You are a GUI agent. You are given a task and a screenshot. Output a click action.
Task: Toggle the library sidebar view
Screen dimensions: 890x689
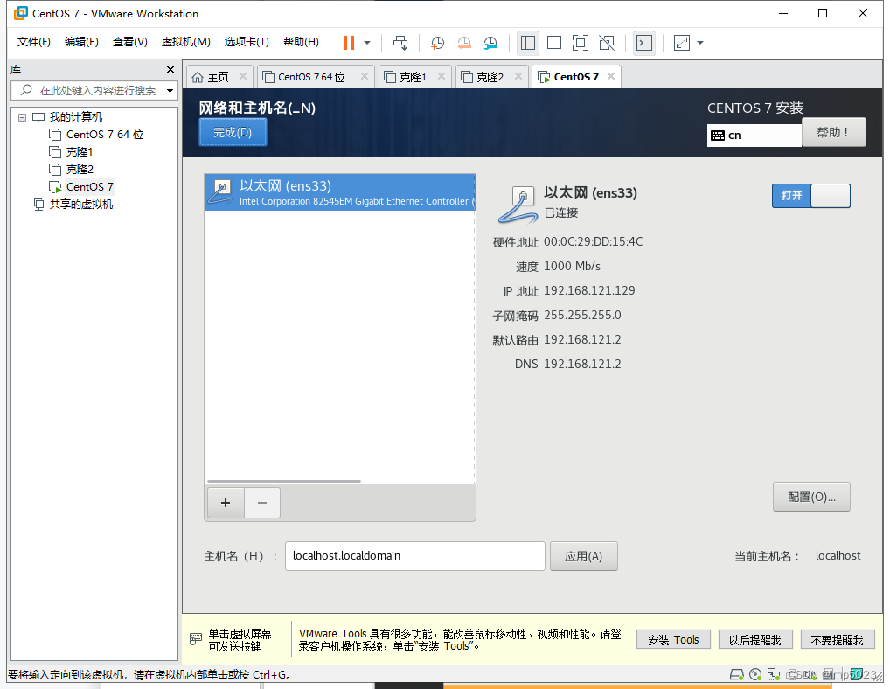pyautogui.click(x=528, y=43)
